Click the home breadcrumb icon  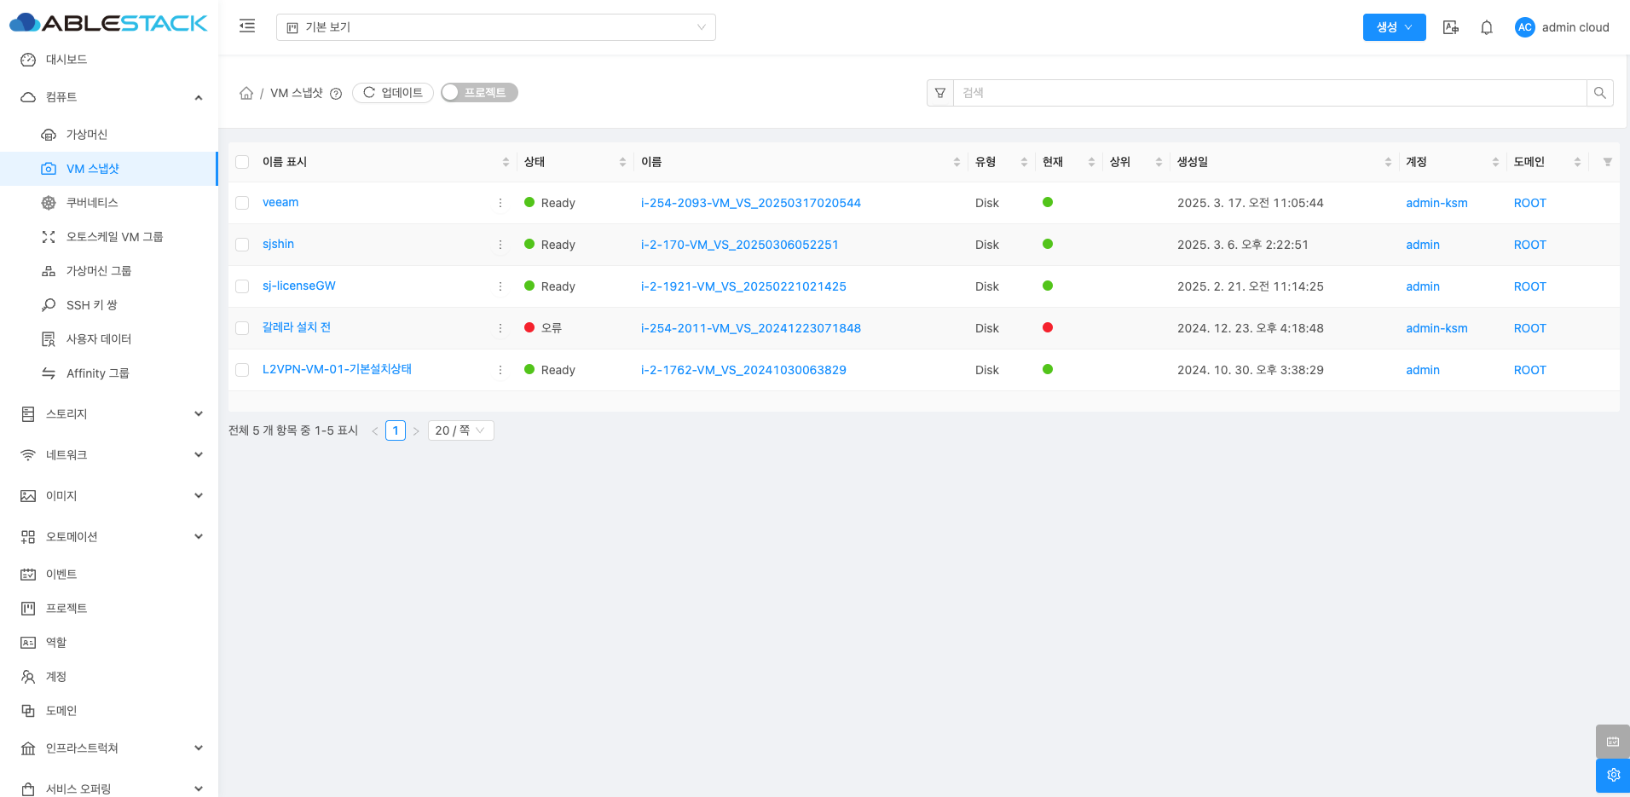pos(246,93)
